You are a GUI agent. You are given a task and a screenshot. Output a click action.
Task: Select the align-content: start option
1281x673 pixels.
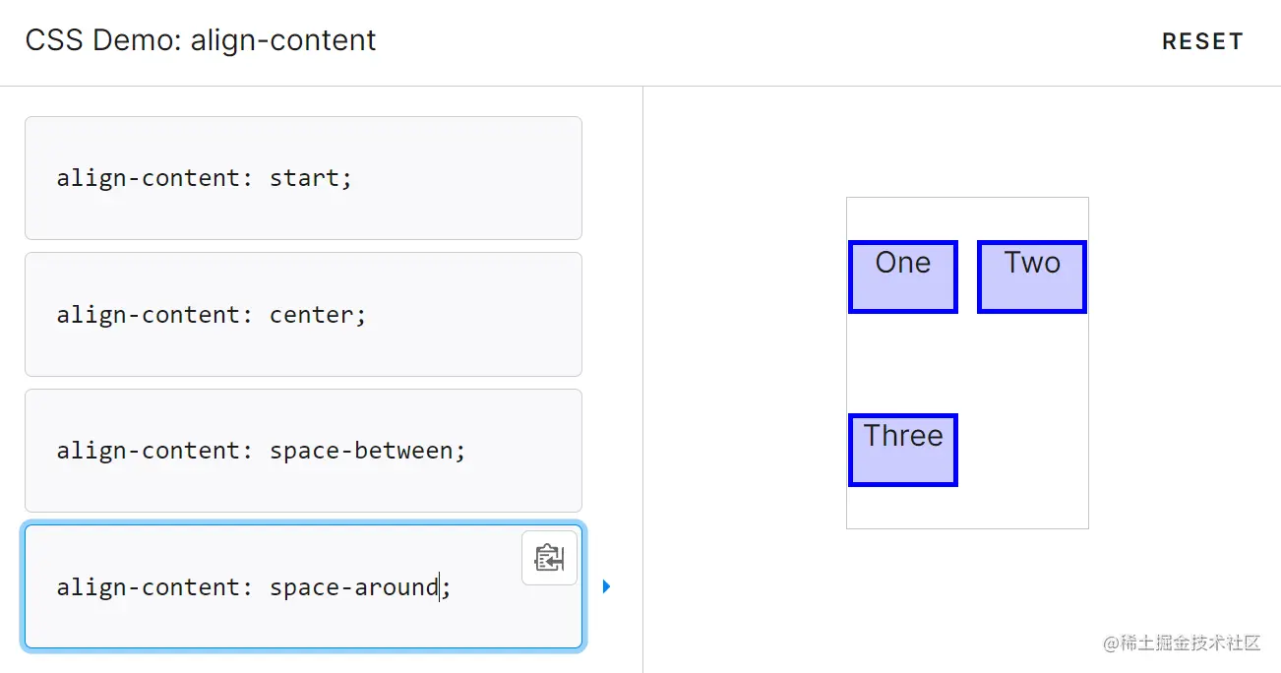pos(303,178)
